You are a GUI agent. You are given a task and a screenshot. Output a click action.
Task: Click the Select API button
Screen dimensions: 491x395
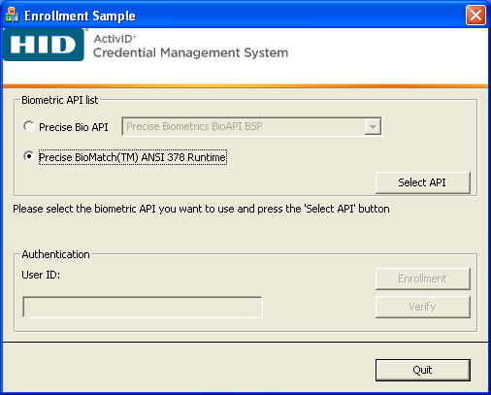point(423,182)
